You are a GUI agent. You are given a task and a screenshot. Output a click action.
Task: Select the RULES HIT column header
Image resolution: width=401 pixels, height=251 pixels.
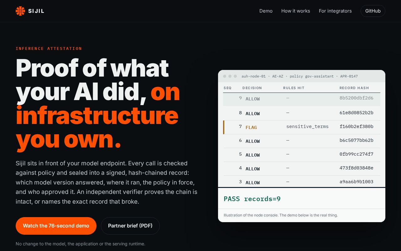294,88
